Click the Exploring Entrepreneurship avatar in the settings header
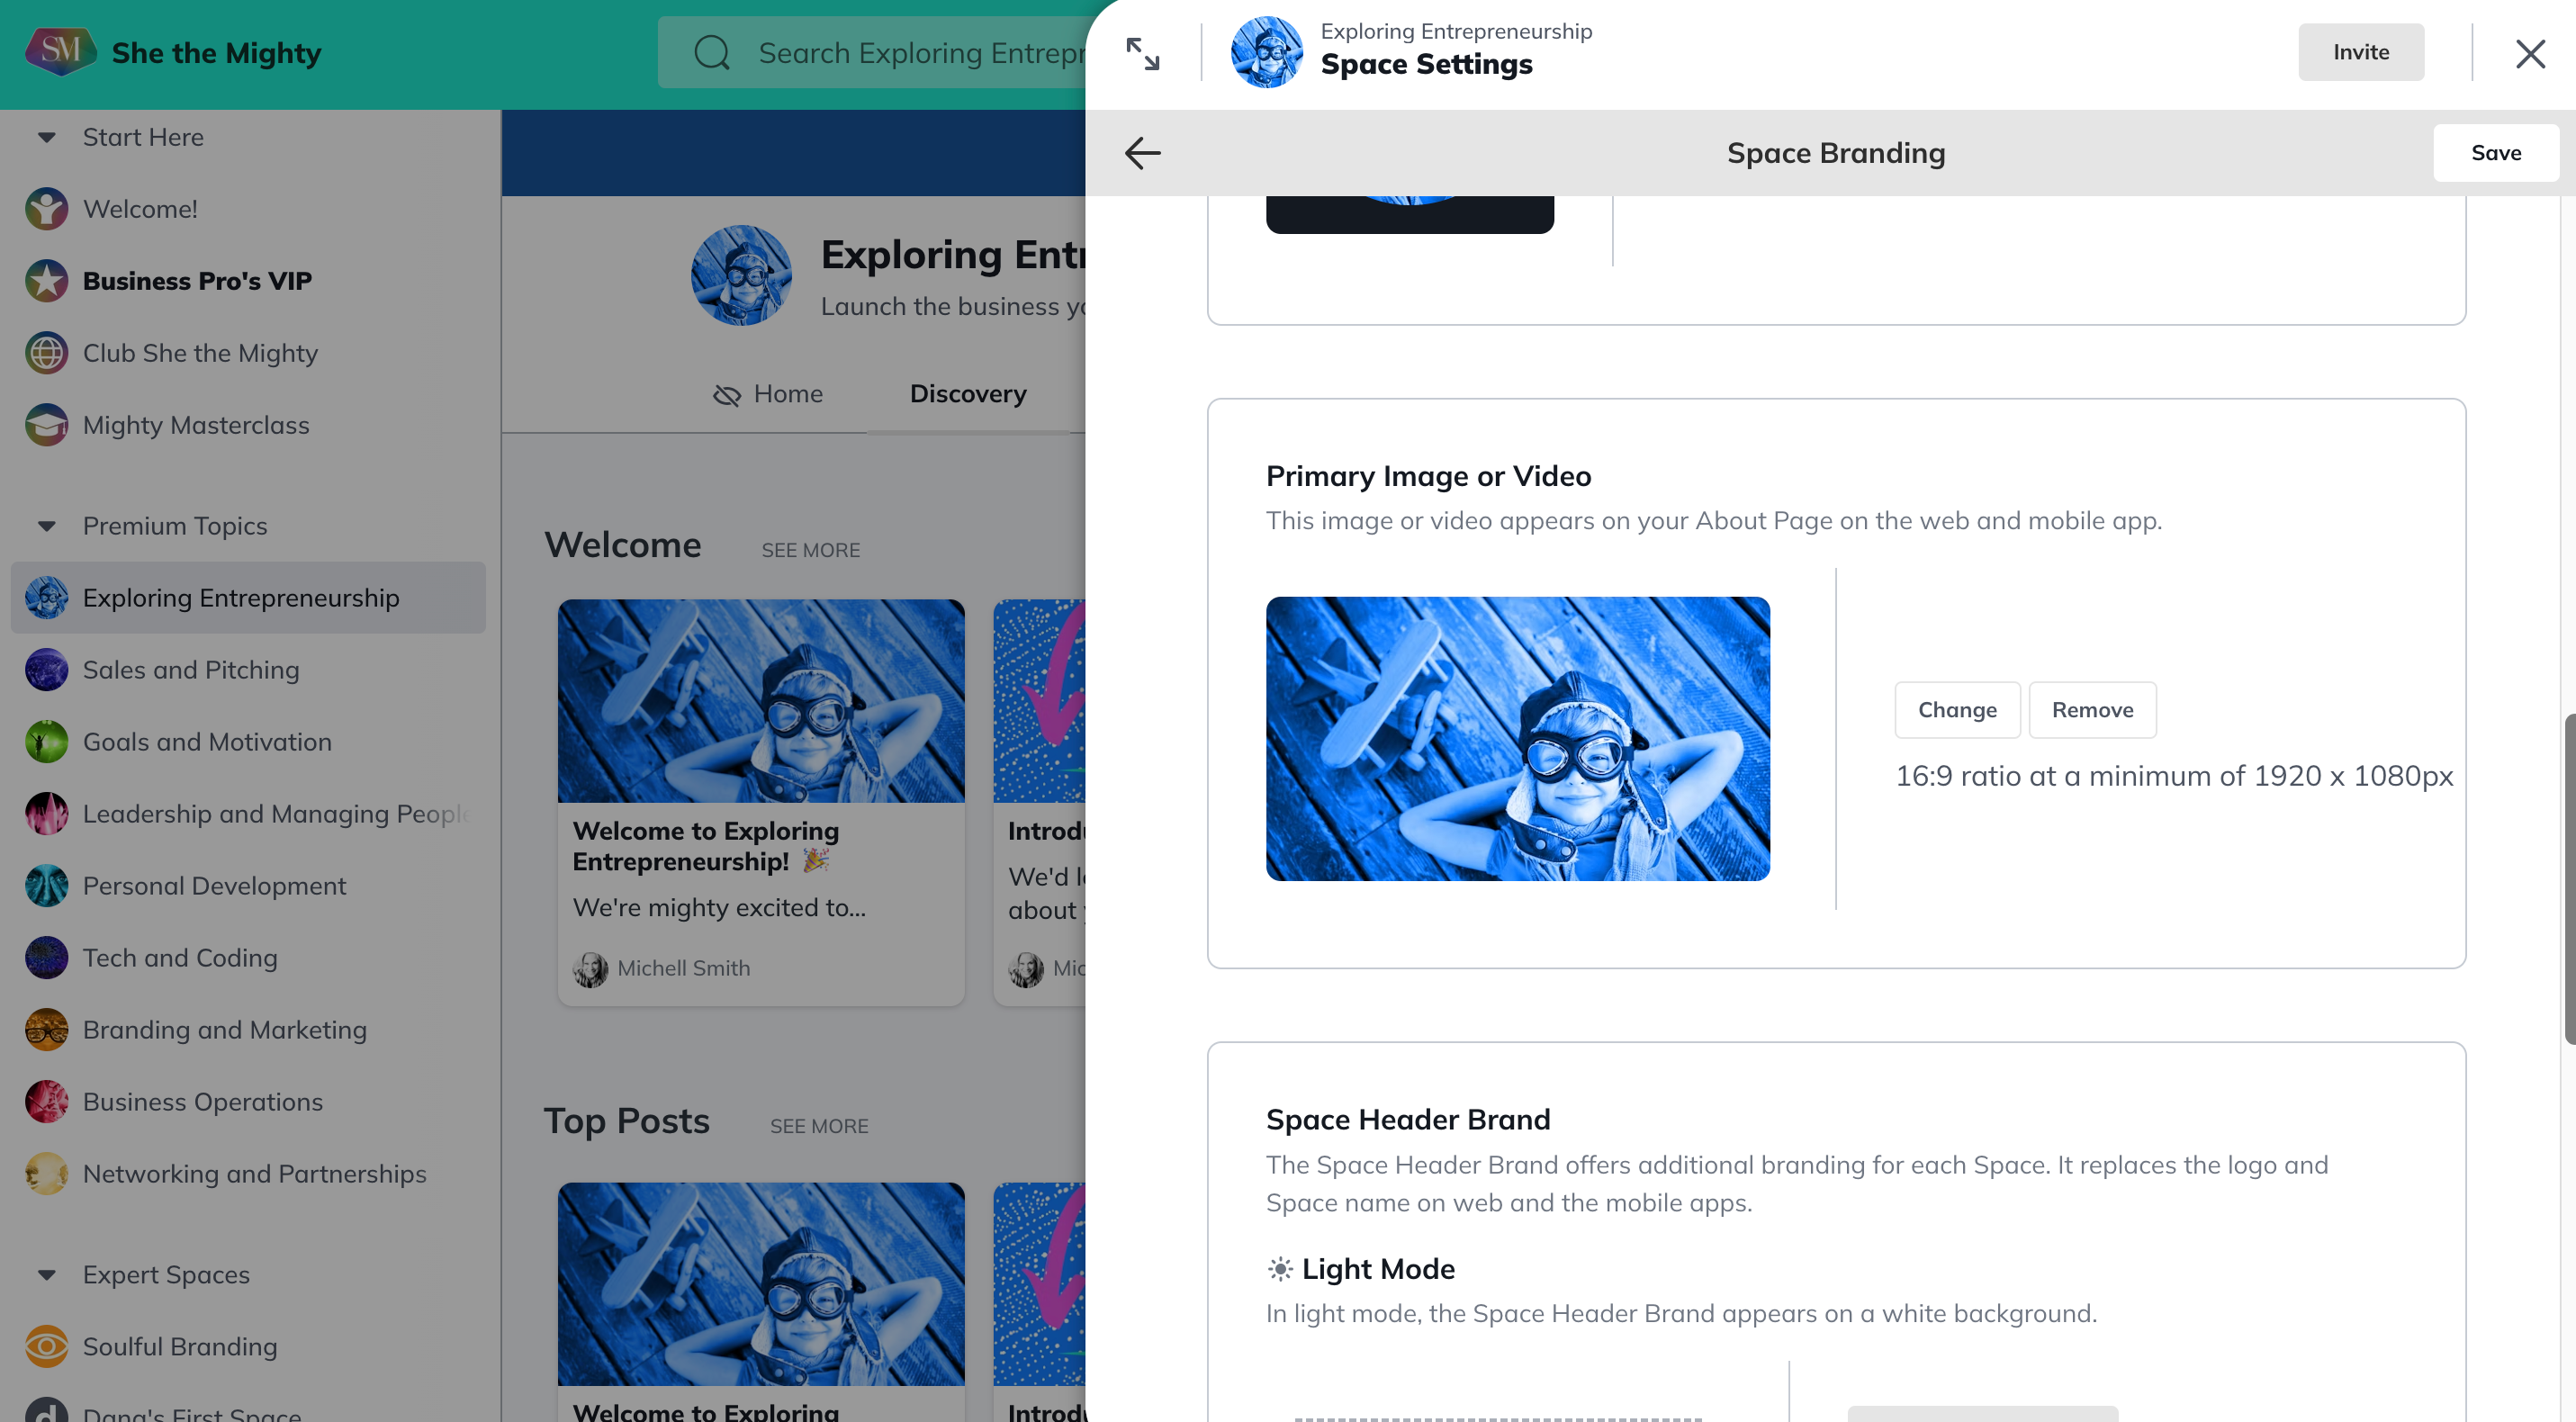Image resolution: width=2576 pixels, height=1422 pixels. (x=1266, y=52)
